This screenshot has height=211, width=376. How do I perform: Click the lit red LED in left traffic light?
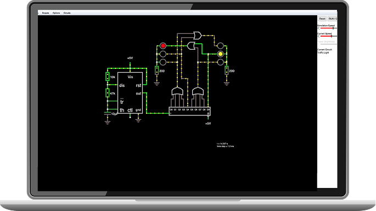pos(163,45)
